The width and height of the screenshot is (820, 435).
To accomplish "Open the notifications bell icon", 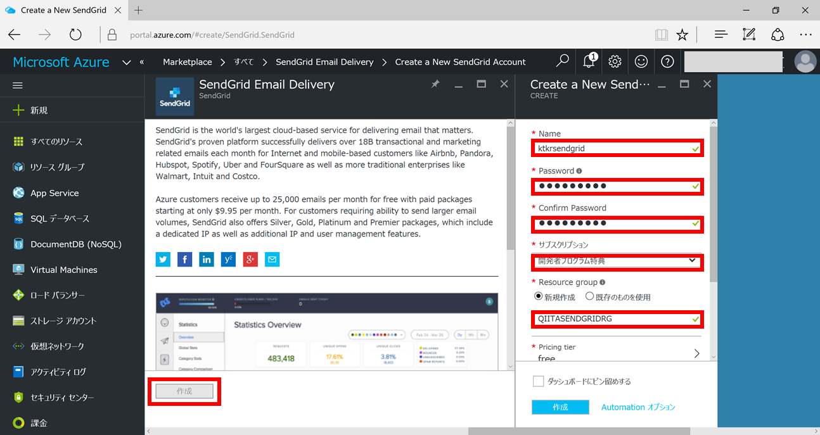I will point(589,61).
